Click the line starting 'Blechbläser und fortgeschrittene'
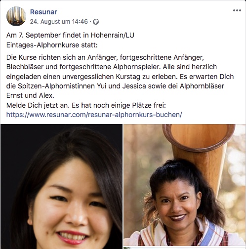Viewport: 246px width, 249px height. pos(112,67)
